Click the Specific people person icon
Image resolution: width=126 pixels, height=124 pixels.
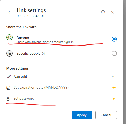pos(9,53)
